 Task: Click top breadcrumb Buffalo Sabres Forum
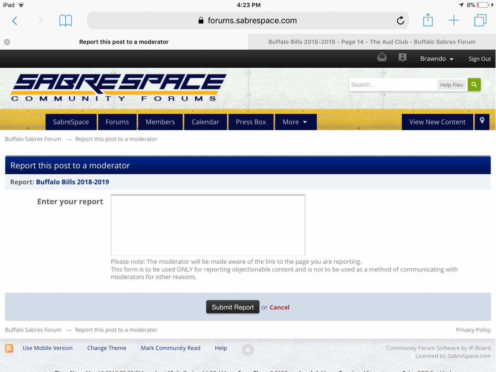click(33, 139)
